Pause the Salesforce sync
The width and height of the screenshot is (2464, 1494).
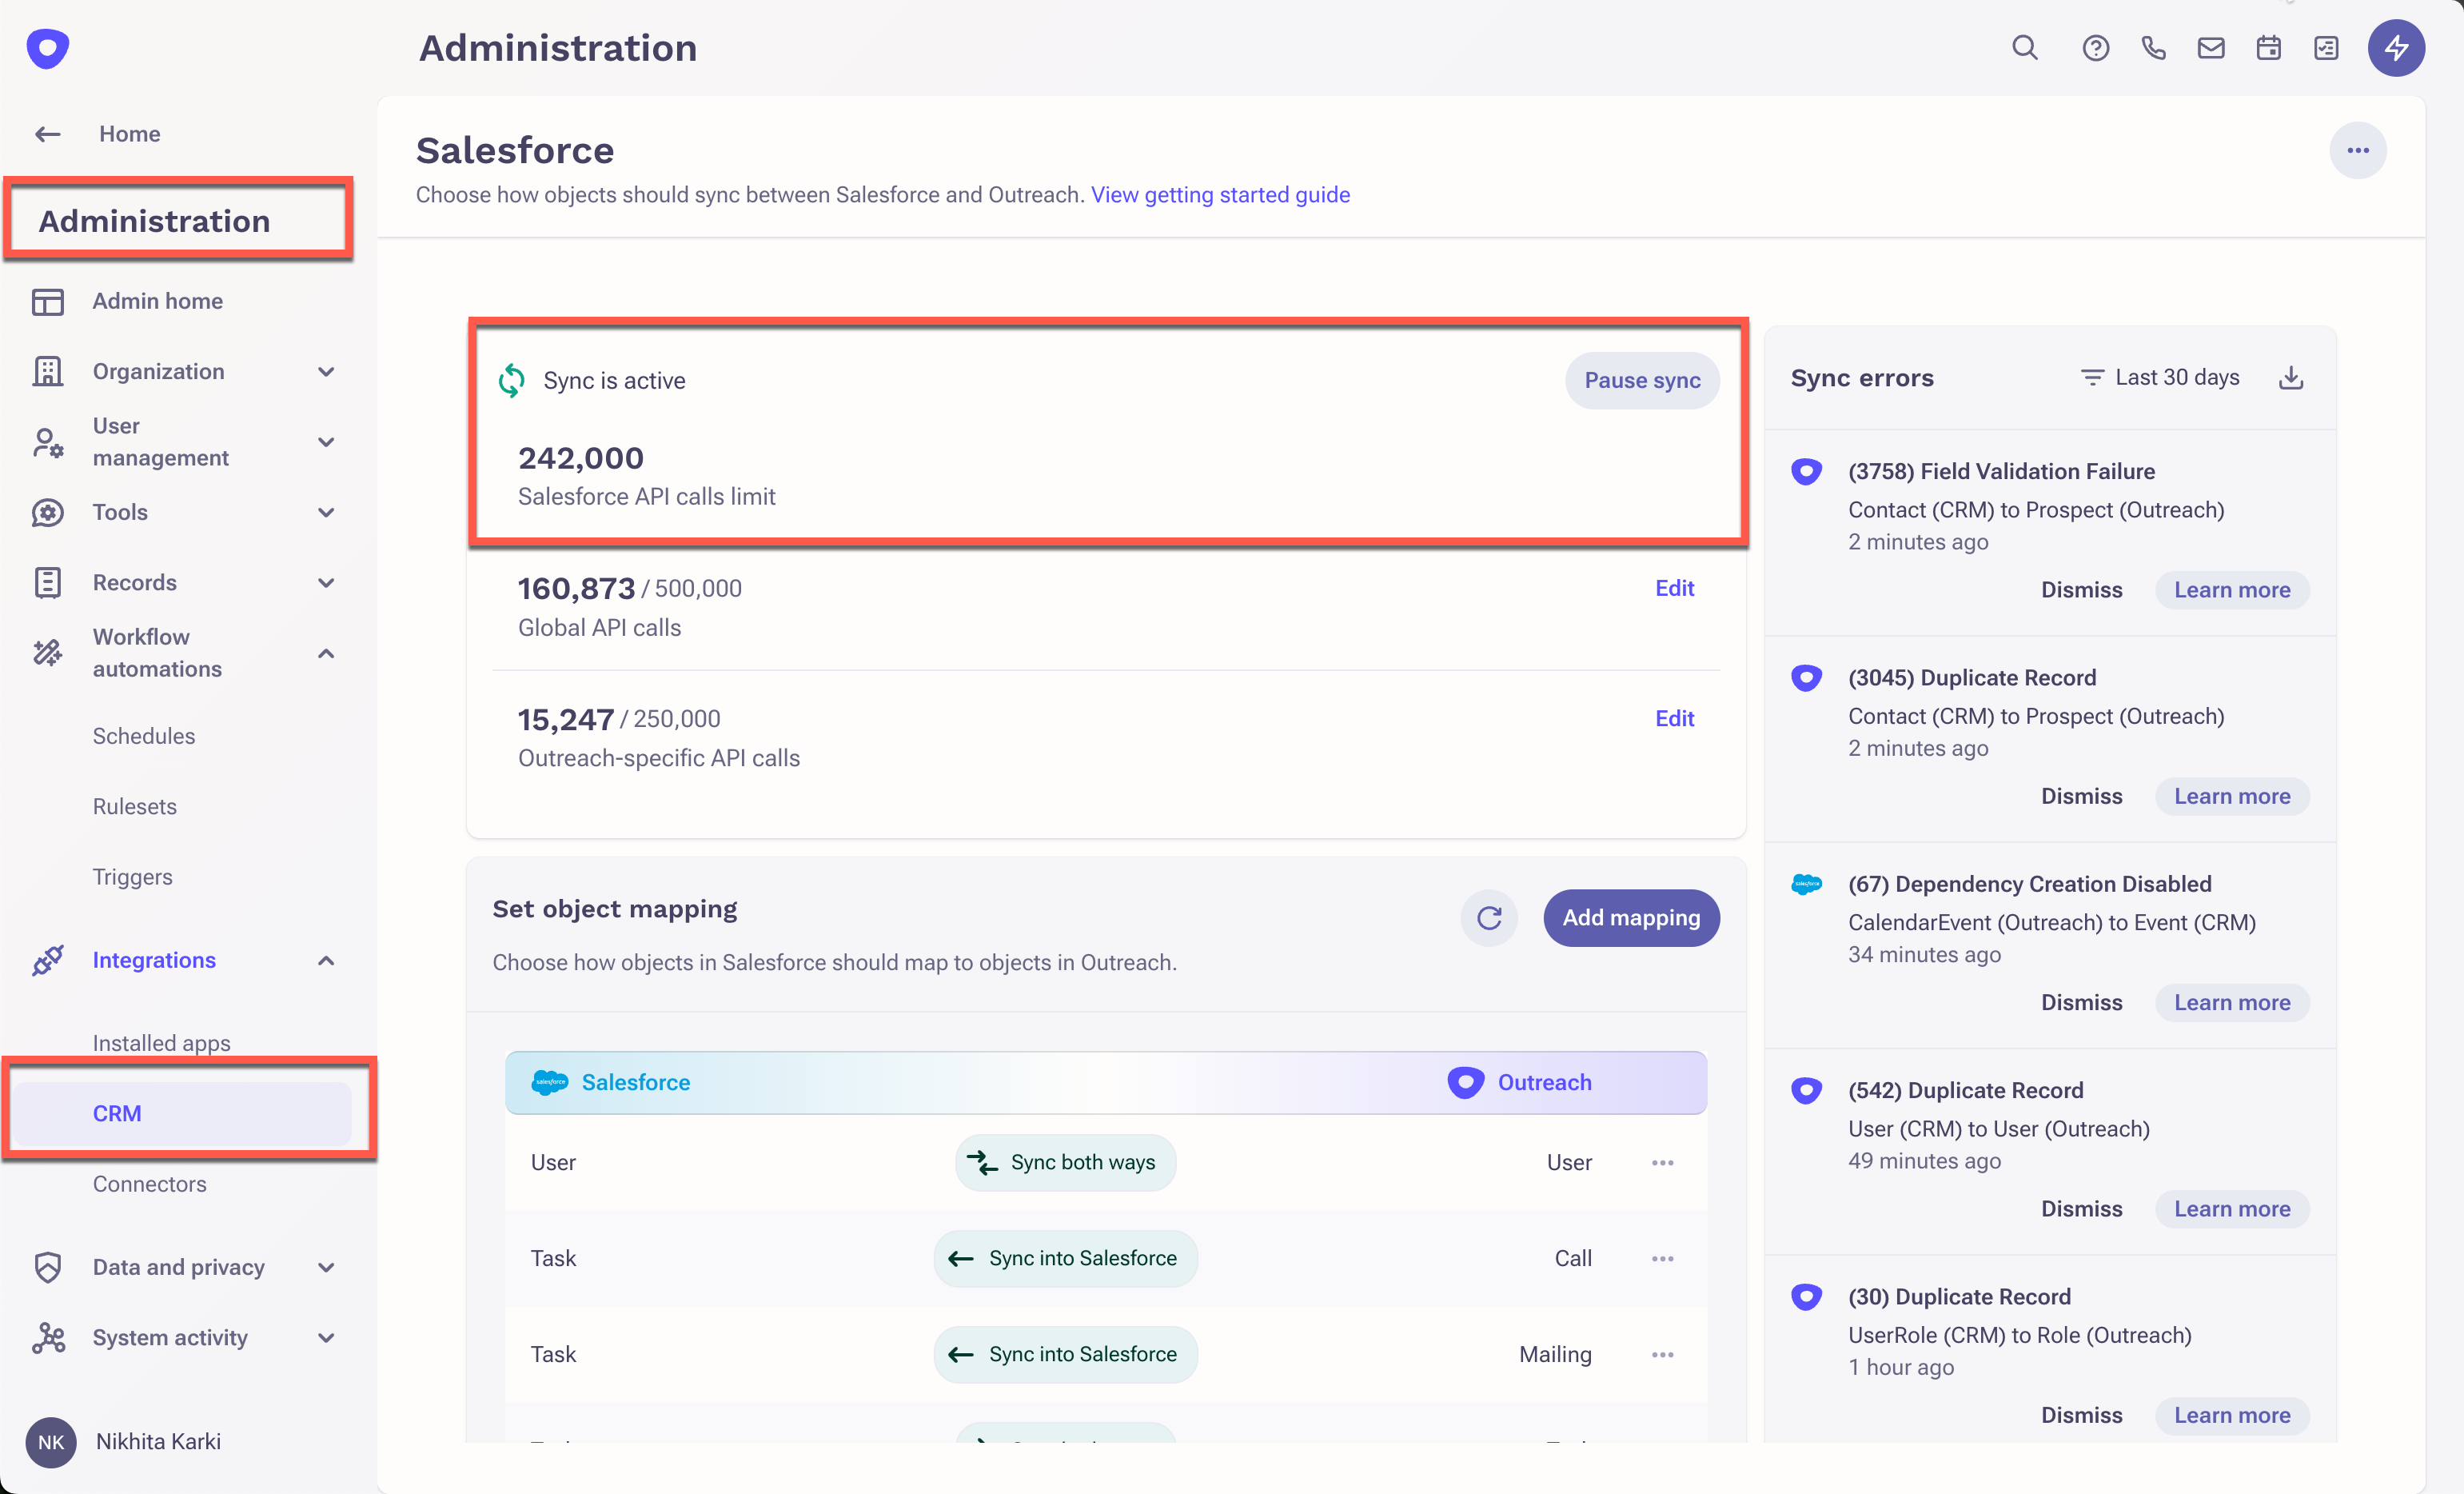tap(1641, 380)
